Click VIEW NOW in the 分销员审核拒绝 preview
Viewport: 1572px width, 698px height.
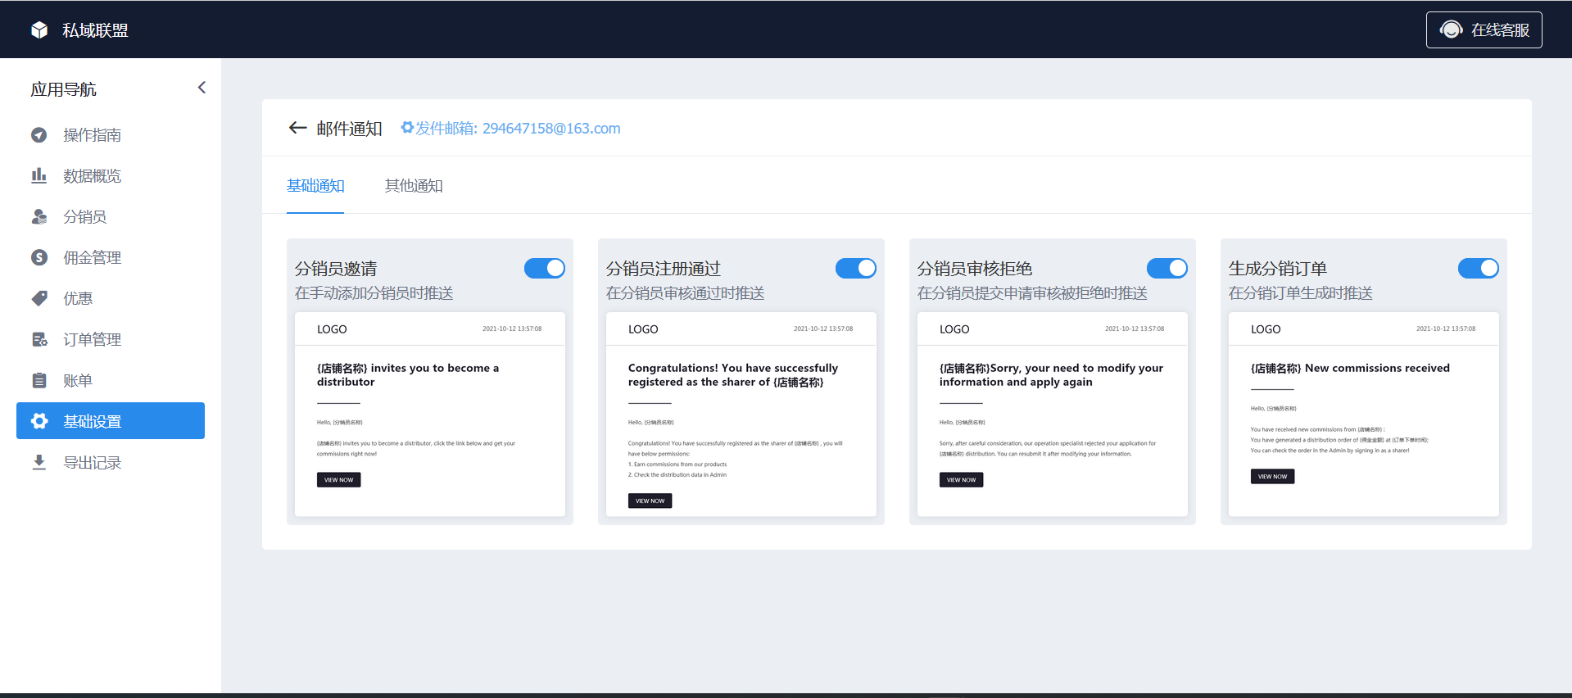point(961,480)
